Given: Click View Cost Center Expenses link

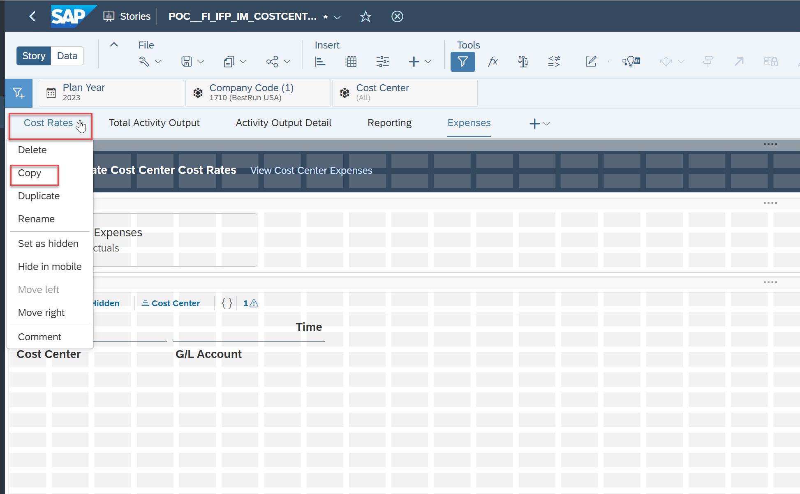Looking at the screenshot, I should click(x=311, y=171).
